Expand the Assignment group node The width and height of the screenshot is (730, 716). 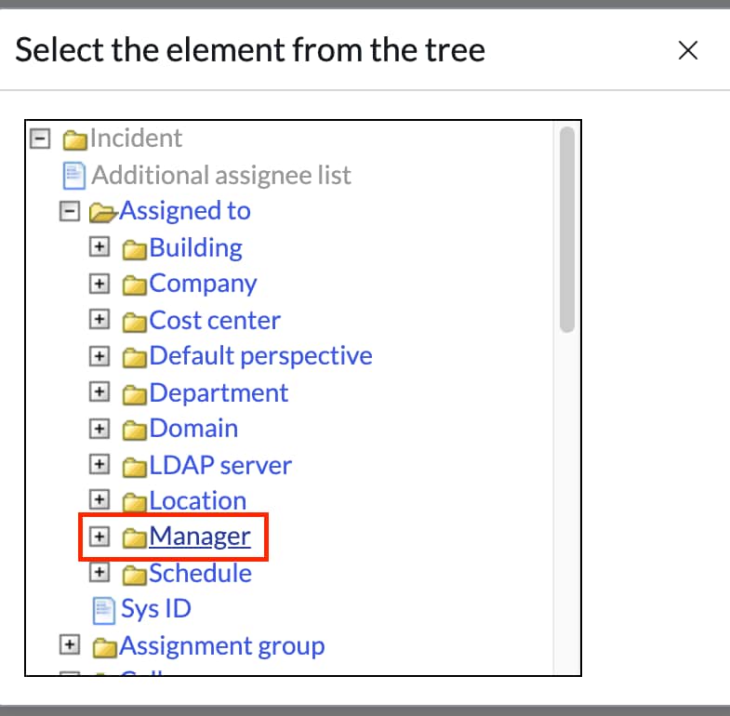tap(69, 645)
